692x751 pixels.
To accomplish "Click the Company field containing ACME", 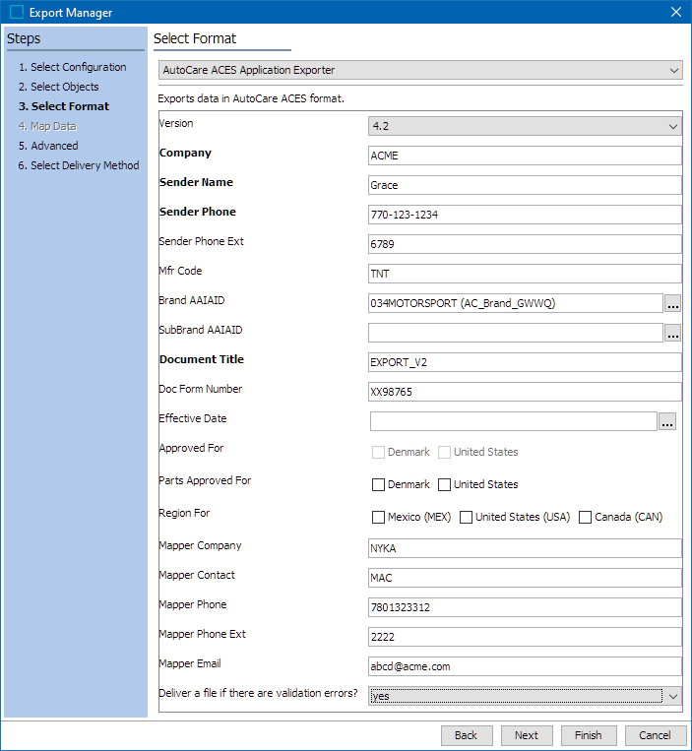I will 525,156.
